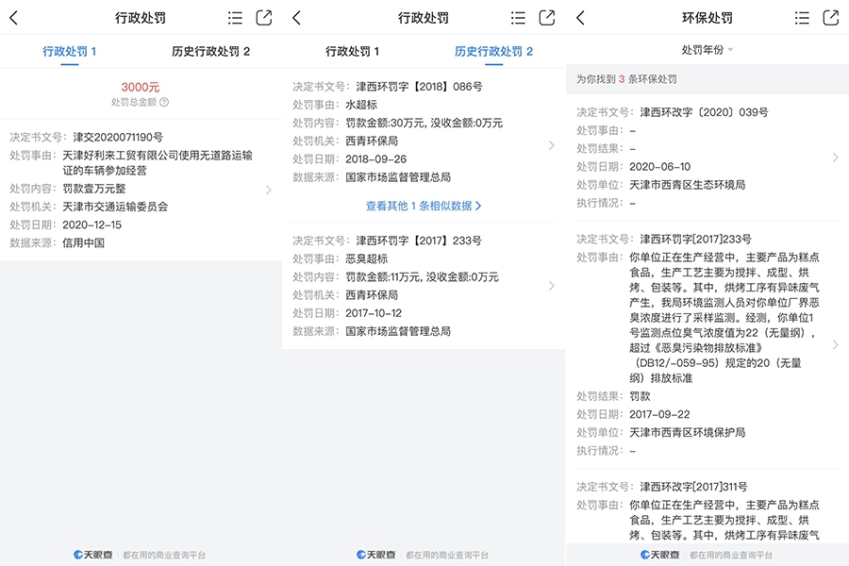Tap 天津市交通运输委员会 authority text
The width and height of the screenshot is (849, 566).
115,207
